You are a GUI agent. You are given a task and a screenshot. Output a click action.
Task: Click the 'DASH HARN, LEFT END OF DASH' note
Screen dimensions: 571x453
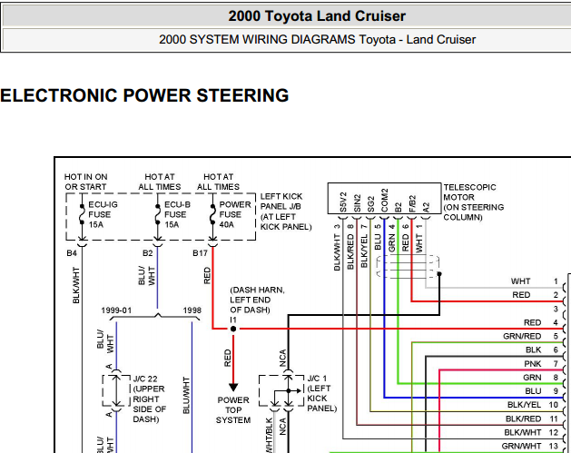point(257,300)
